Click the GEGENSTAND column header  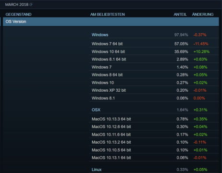click(x=18, y=14)
